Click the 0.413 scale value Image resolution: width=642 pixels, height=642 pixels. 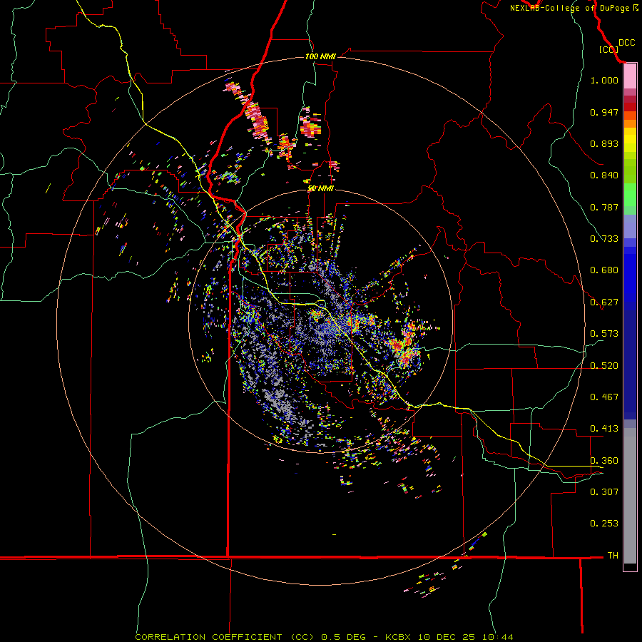pyautogui.click(x=604, y=429)
